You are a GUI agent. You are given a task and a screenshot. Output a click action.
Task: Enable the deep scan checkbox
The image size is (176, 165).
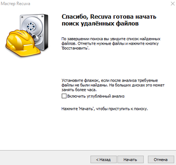coord(64,96)
